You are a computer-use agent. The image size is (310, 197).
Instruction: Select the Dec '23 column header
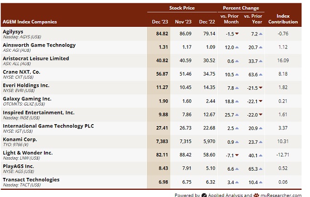pyautogui.click(x=160, y=22)
